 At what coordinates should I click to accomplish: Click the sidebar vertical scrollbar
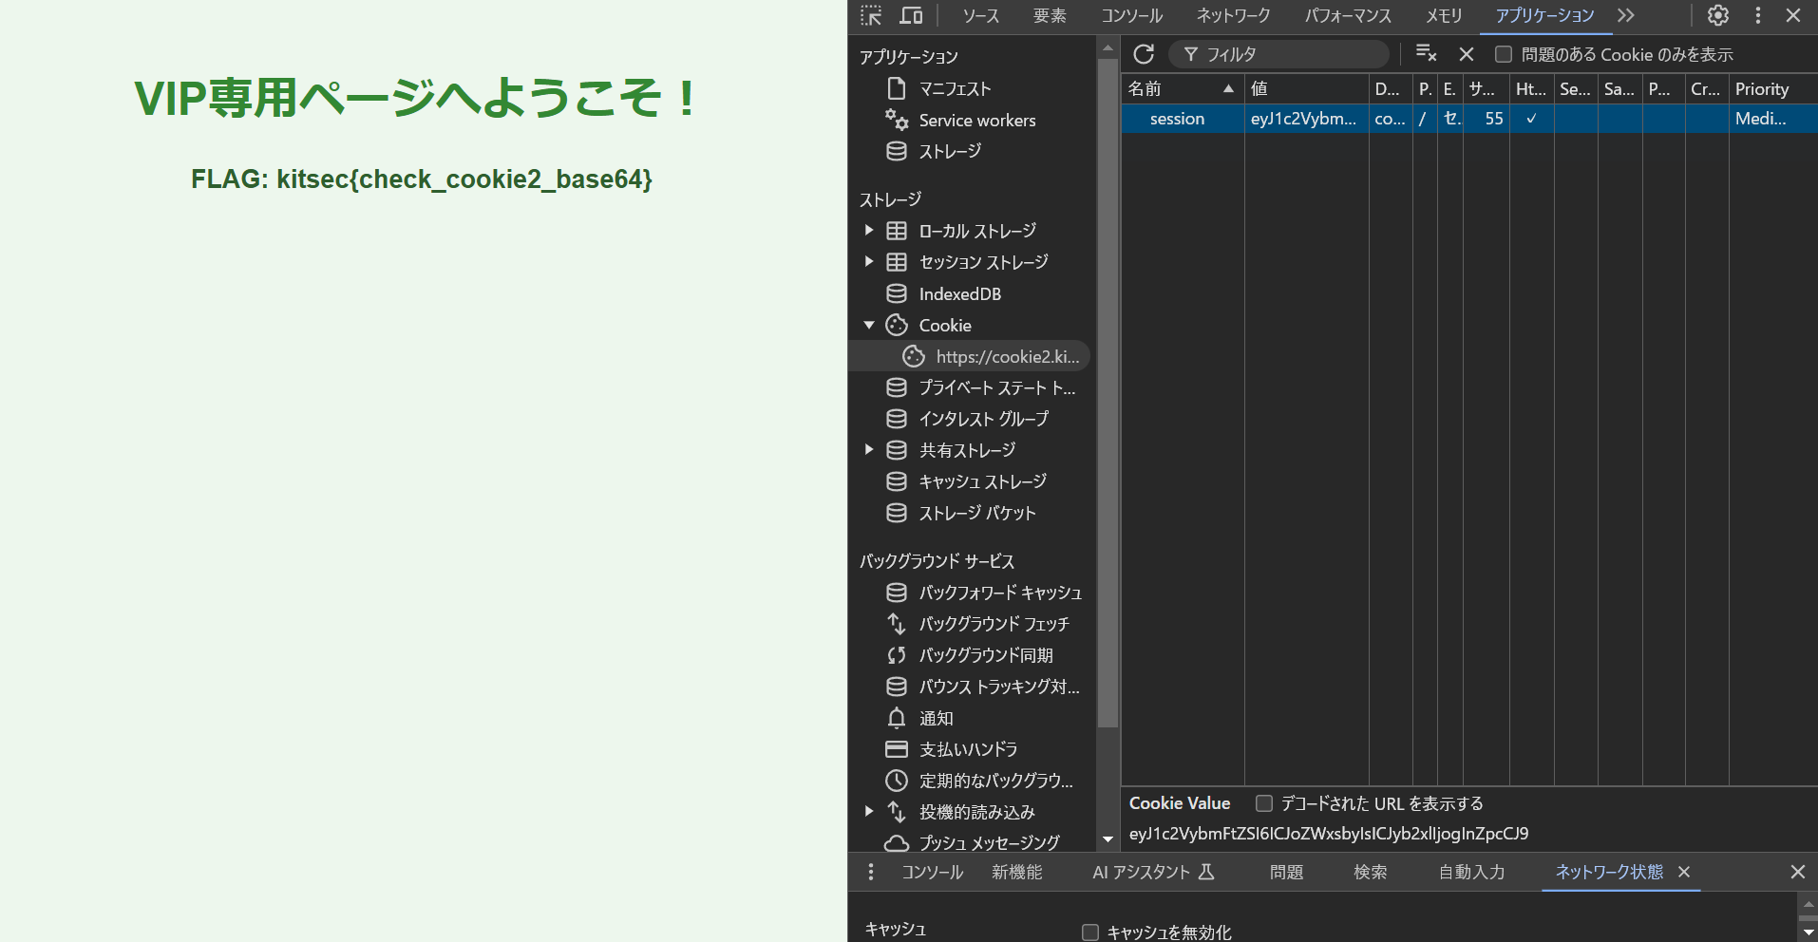(1108, 392)
